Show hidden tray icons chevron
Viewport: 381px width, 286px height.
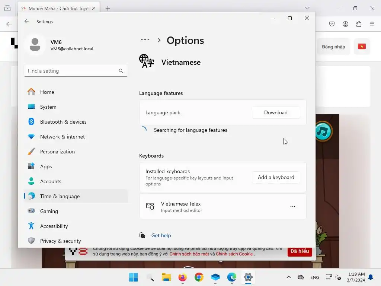289,277
